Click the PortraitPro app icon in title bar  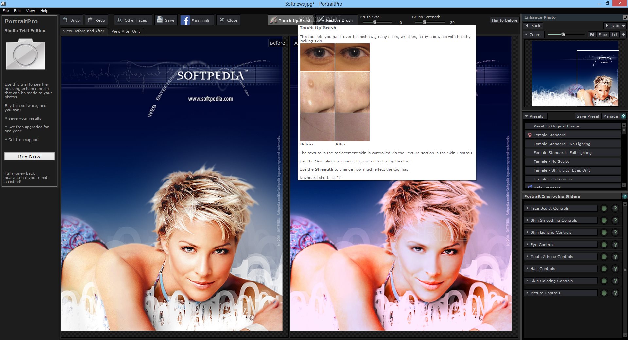click(x=3, y=4)
